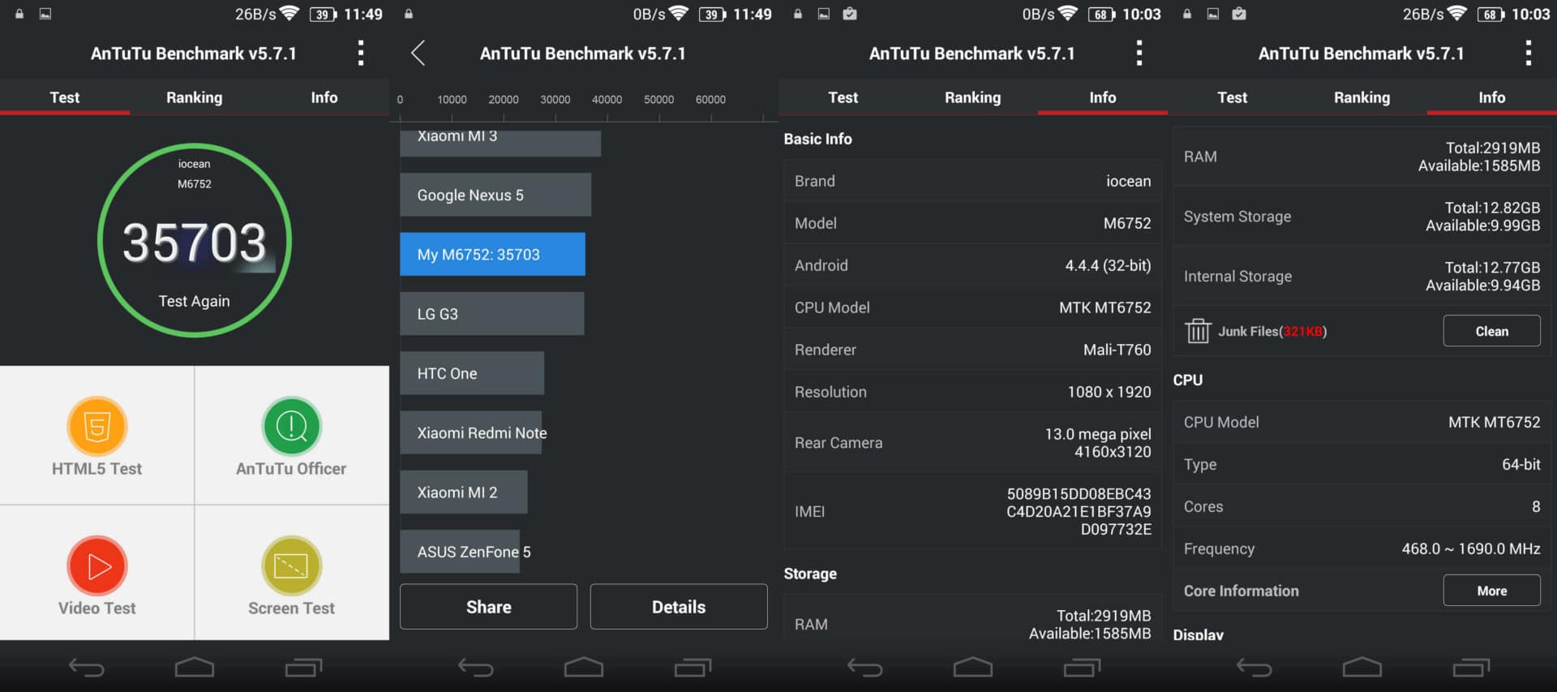Screen dimensions: 1557x692
Task: Select Info tab on the score screen
Action: pos(324,97)
